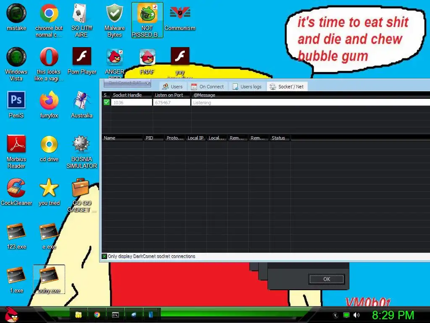Select the '675467' listen port cell
The image size is (430, 323).
(171, 103)
